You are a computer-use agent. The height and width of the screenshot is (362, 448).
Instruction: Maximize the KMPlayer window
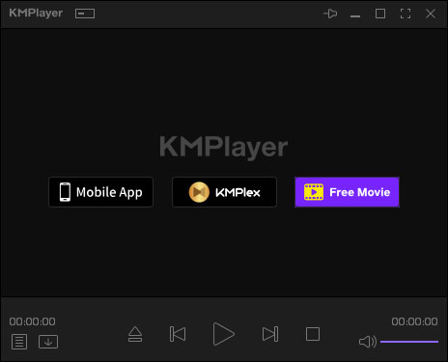click(x=380, y=14)
